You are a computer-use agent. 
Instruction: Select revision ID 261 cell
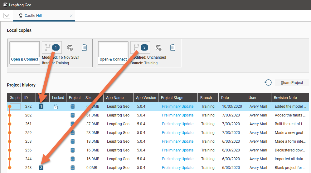click(28, 124)
